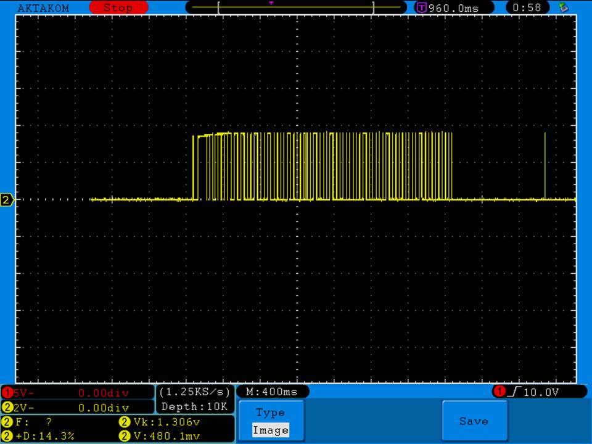
Task: Click the red Stop status indicator
Action: pos(118,8)
